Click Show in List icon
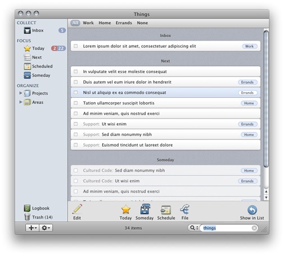 coord(252,210)
